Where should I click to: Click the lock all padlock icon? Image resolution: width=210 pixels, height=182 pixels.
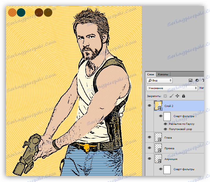point(184,96)
